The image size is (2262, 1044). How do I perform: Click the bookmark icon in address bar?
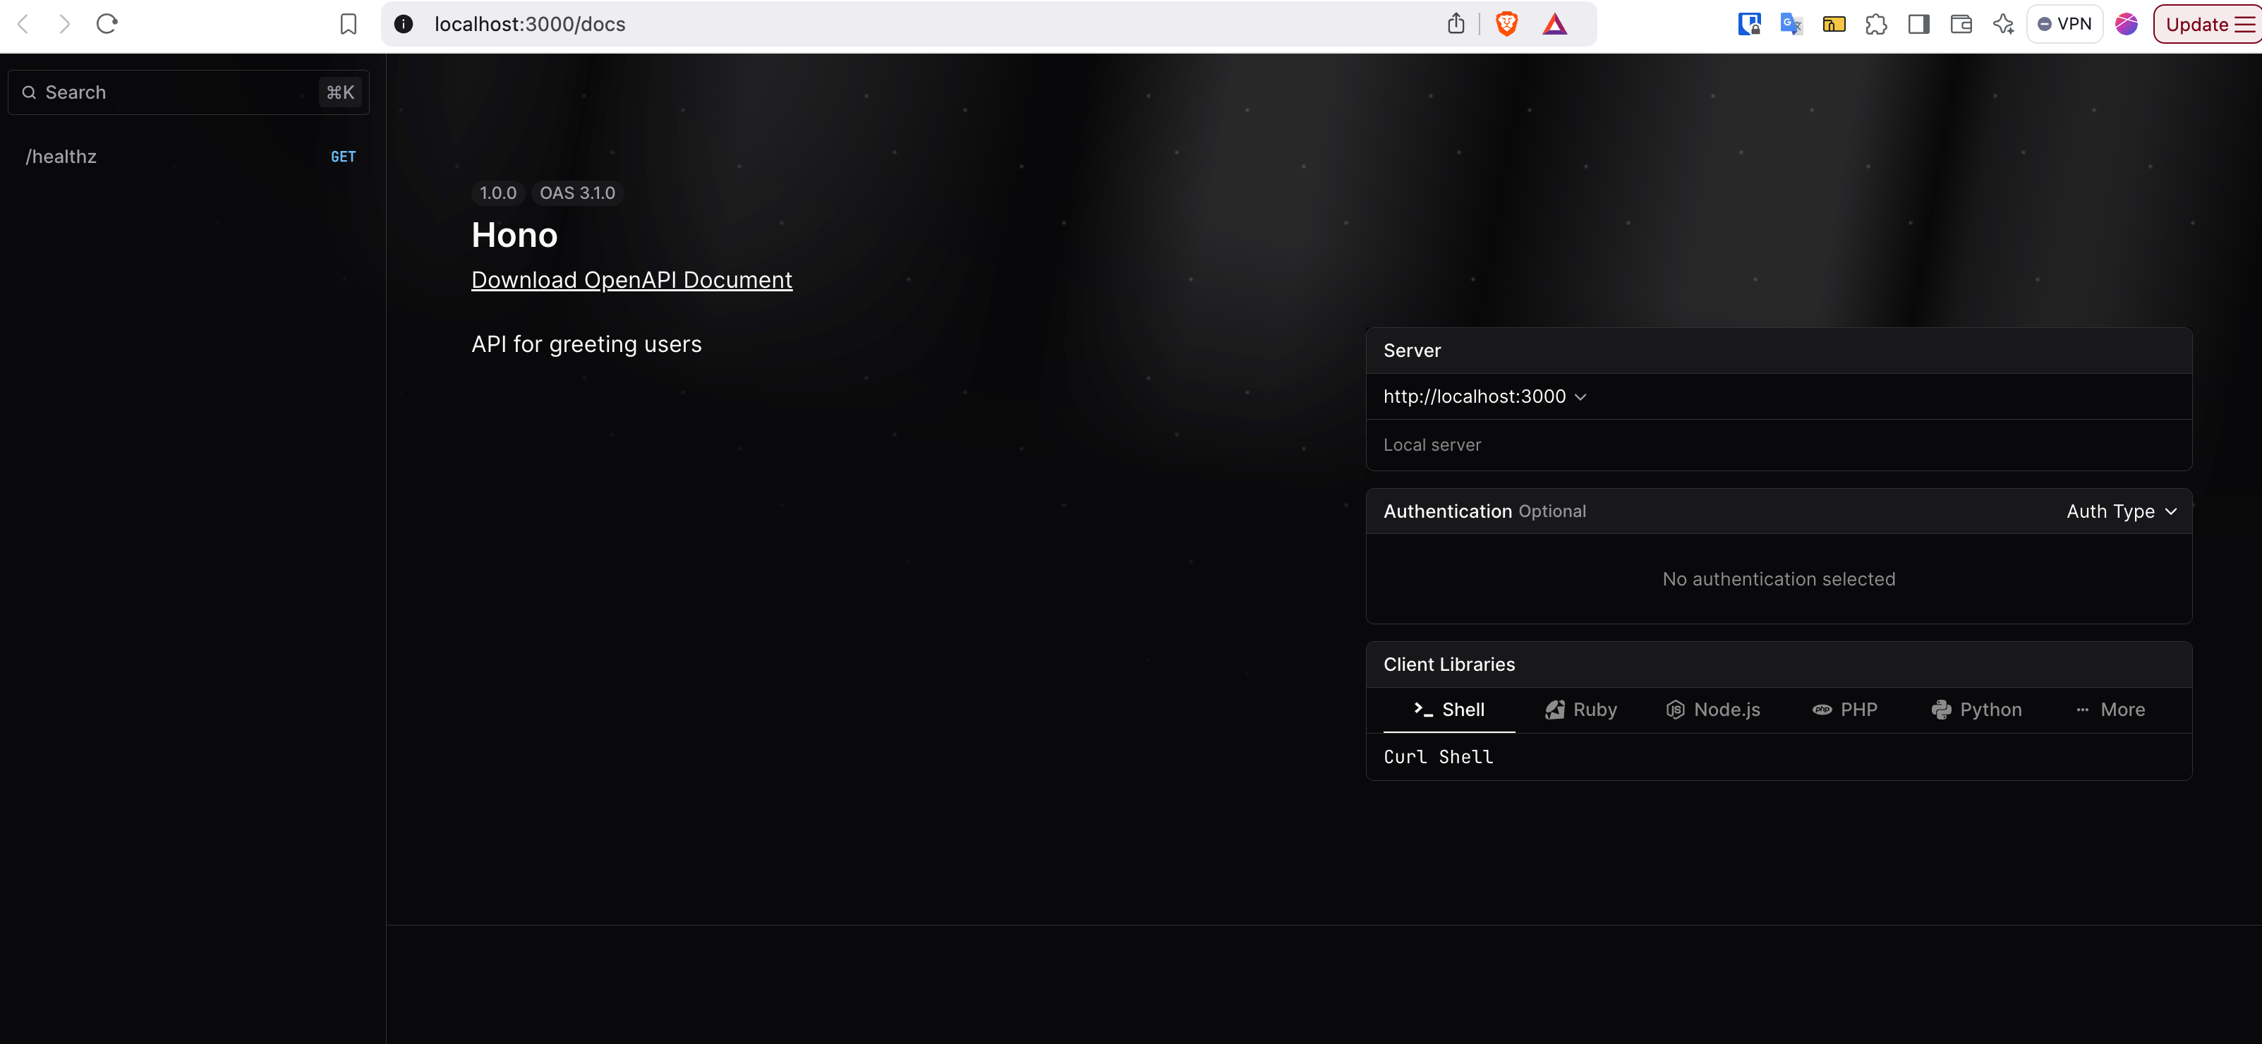(x=349, y=24)
